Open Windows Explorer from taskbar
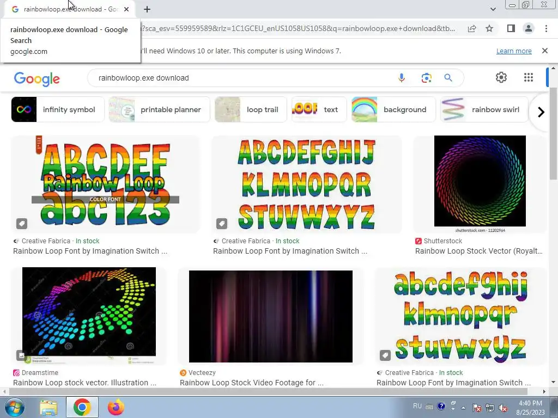The image size is (558, 418). coord(48,408)
